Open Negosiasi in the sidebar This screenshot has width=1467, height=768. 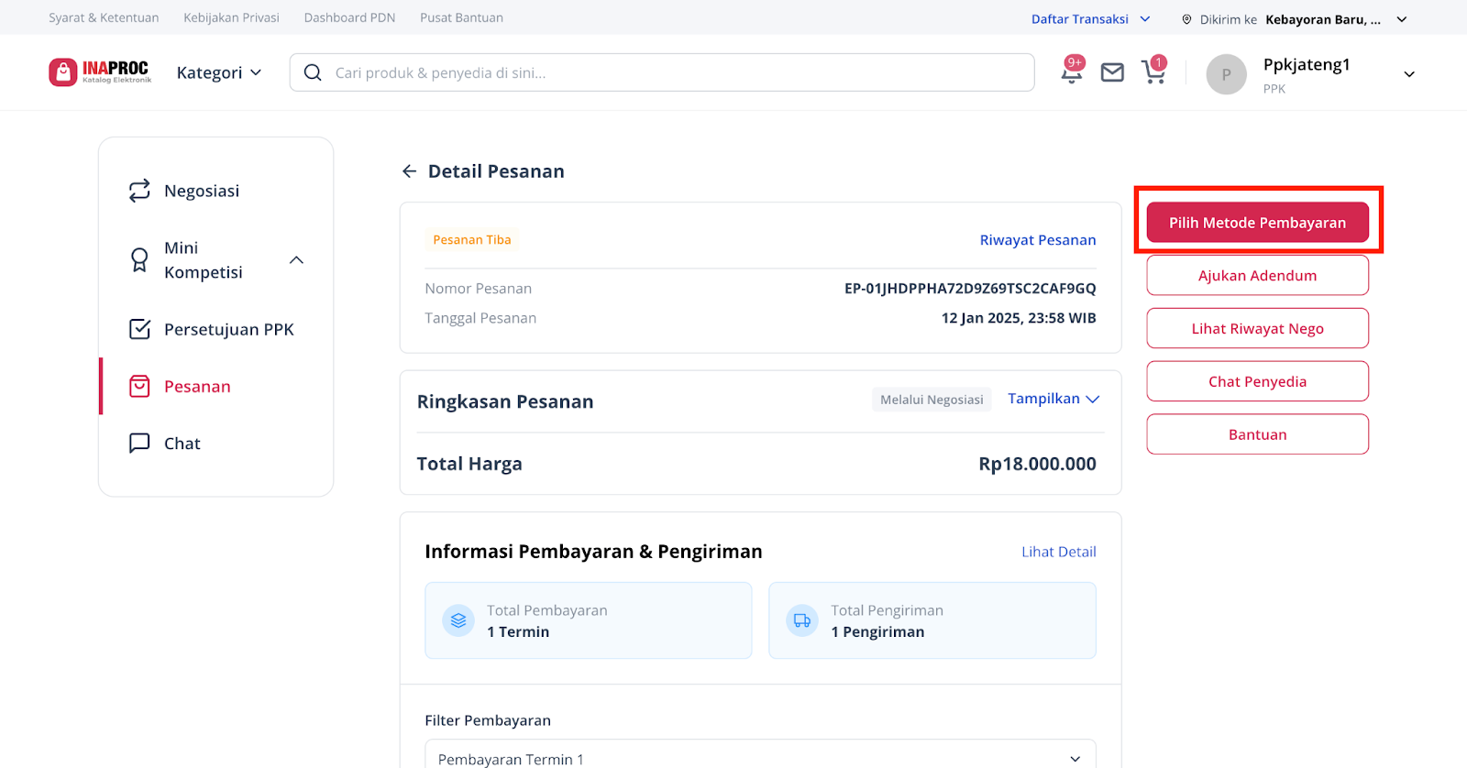point(202,191)
